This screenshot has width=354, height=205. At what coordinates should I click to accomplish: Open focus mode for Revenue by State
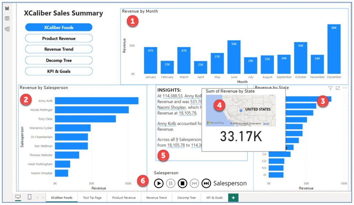(x=337, y=88)
